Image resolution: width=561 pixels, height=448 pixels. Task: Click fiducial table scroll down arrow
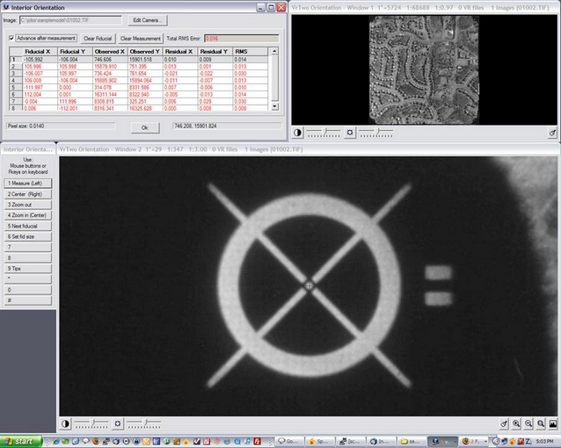coord(274,106)
